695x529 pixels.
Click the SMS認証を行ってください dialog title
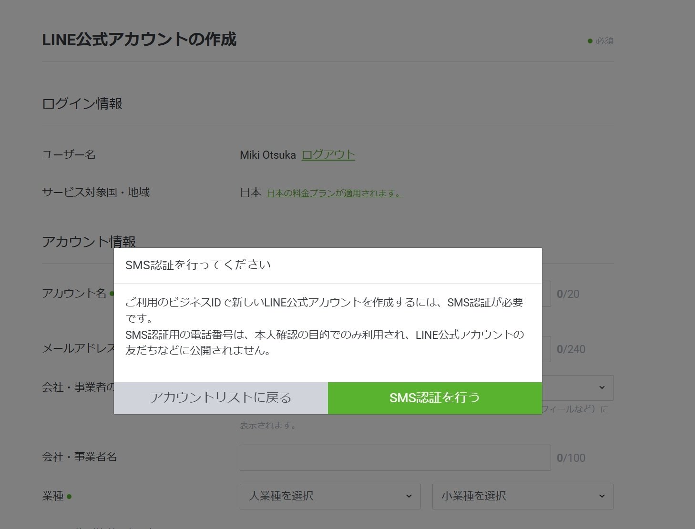[x=199, y=264]
